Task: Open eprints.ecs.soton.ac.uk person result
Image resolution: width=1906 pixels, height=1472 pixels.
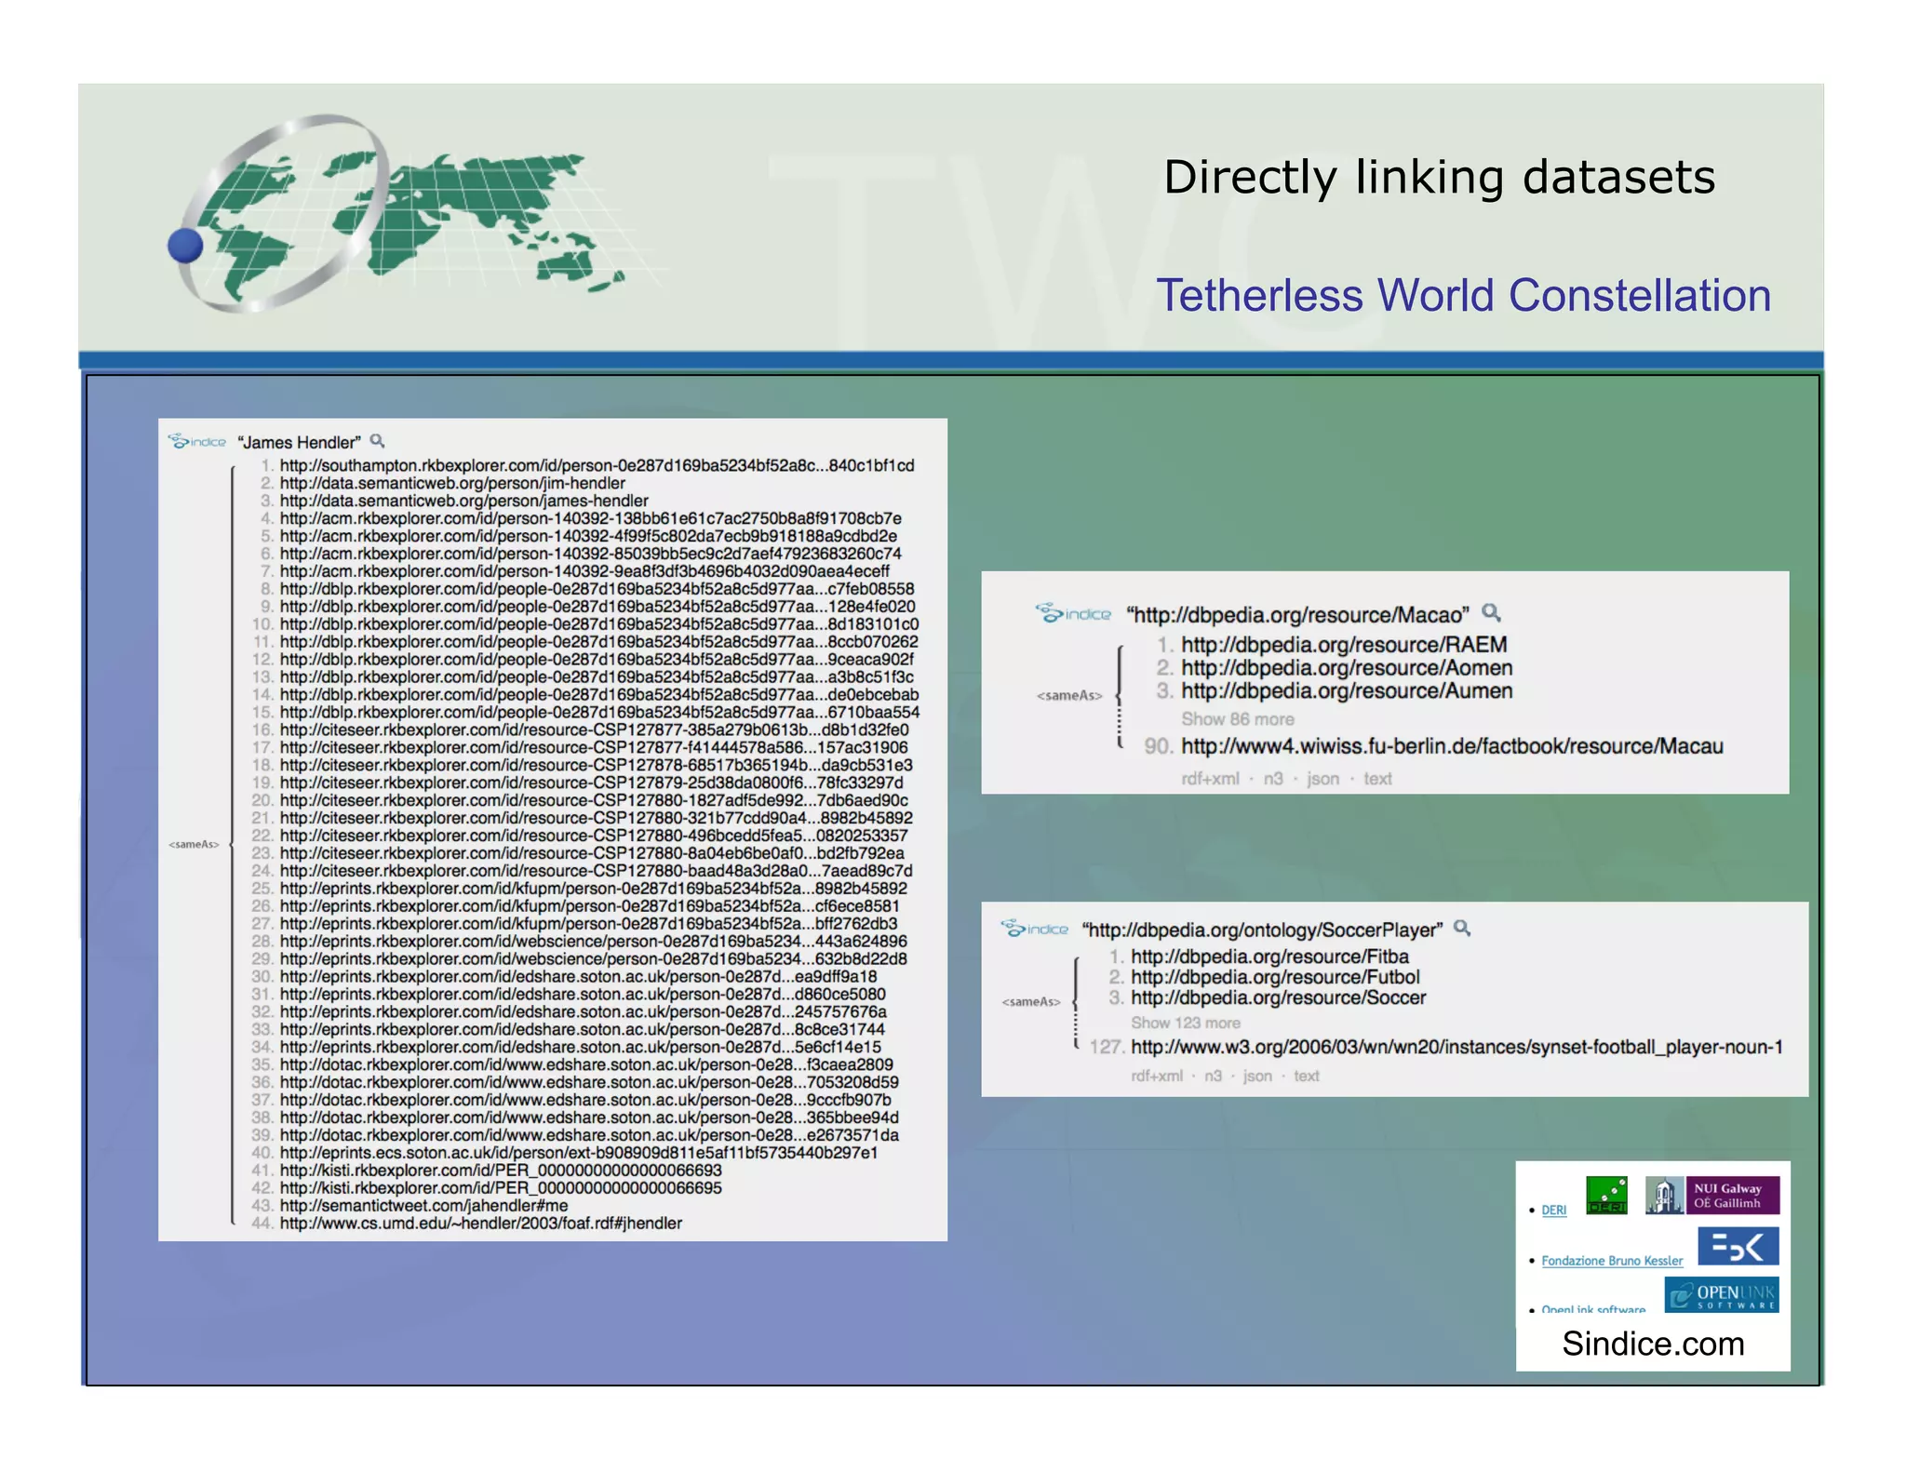Action: tap(578, 1152)
